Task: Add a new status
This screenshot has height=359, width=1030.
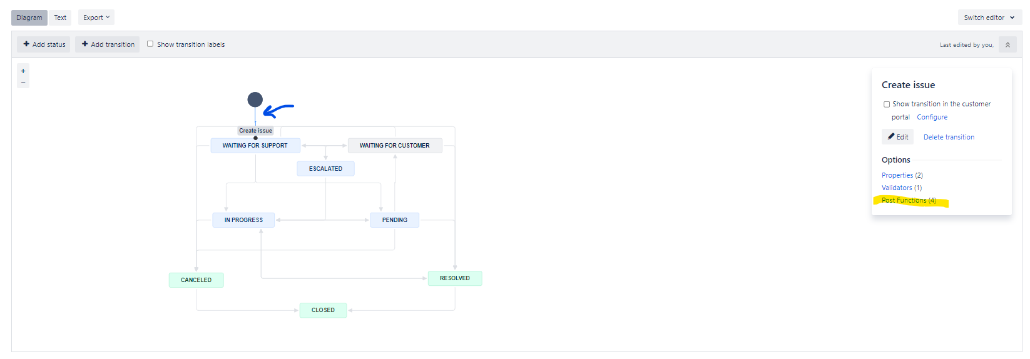Action: pos(44,44)
